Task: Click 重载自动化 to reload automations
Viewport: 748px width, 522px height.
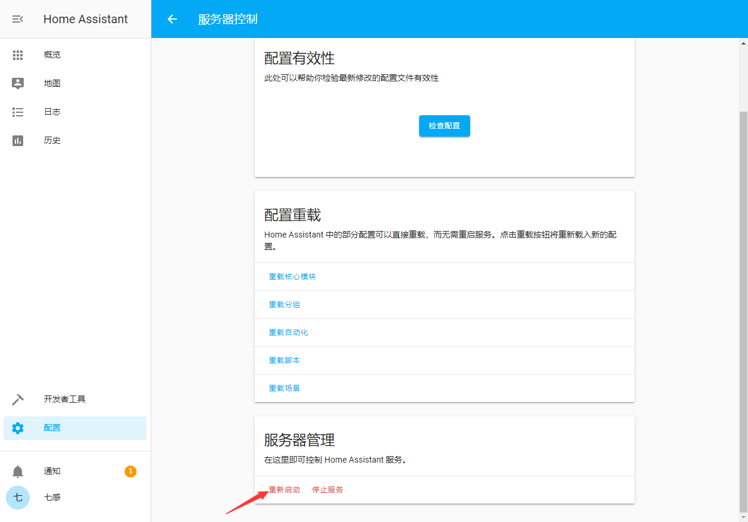Action: [289, 333]
